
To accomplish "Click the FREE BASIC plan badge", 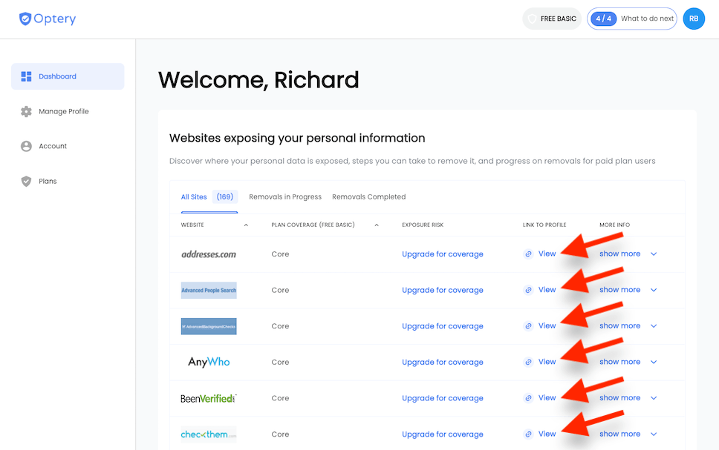I will (x=552, y=19).
